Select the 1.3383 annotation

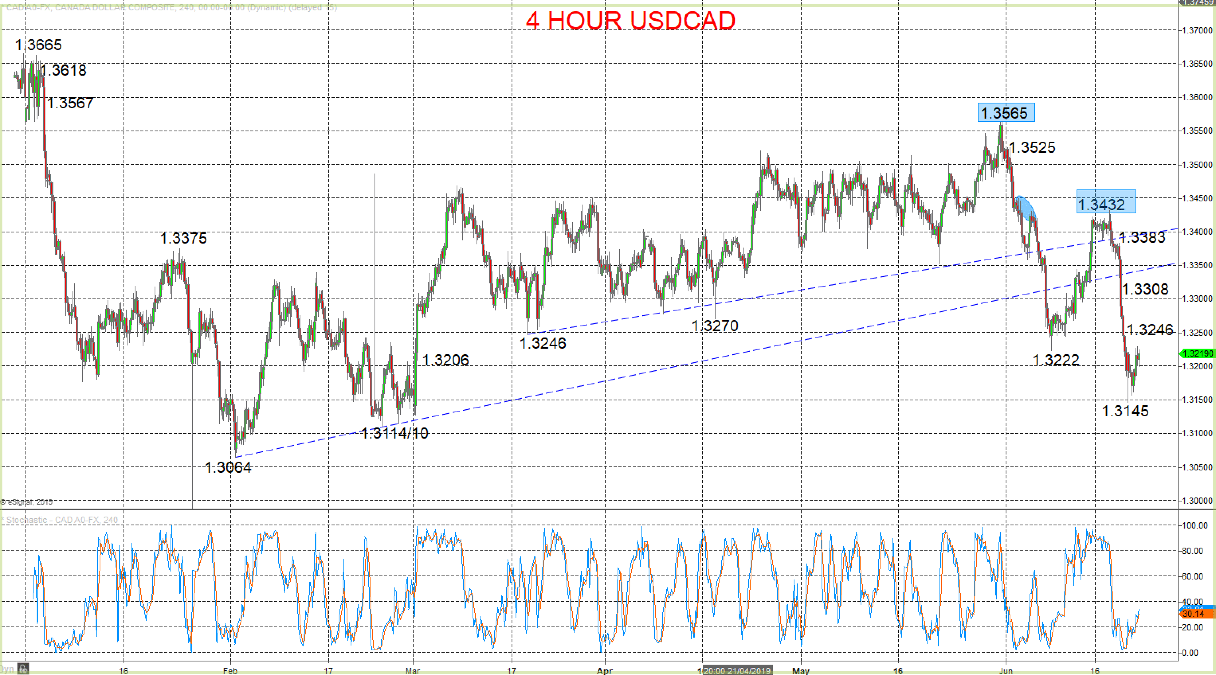[x=1142, y=237]
